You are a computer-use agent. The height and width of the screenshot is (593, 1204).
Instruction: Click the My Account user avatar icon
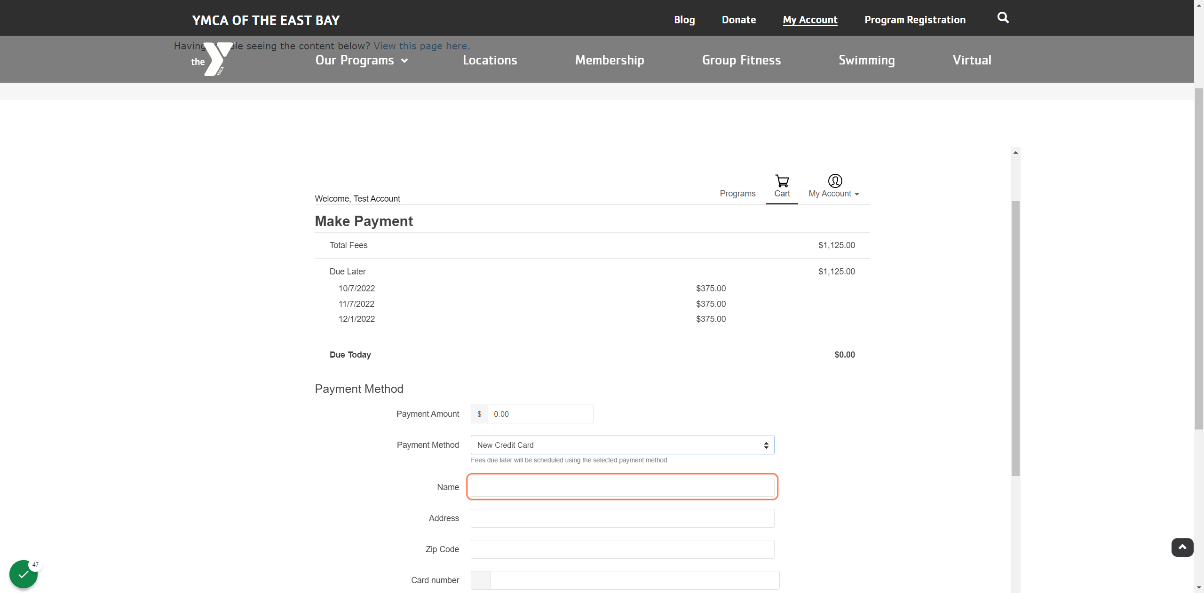(x=835, y=181)
